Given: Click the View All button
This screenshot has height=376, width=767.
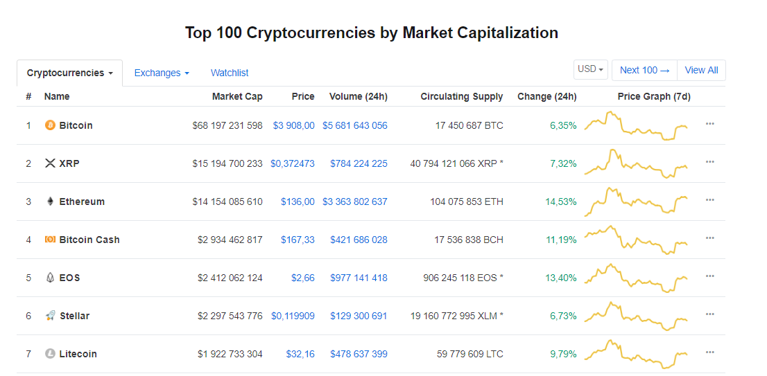Looking at the screenshot, I should pos(701,70).
